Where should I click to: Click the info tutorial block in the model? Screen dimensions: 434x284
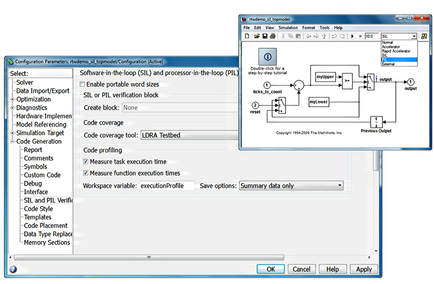[x=267, y=57]
